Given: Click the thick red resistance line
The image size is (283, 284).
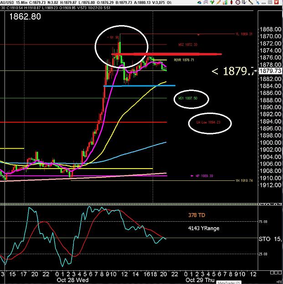Looking at the screenshot, I should tap(166, 54).
